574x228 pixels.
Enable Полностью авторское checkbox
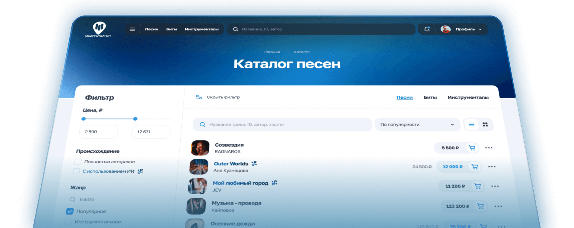coord(78,162)
